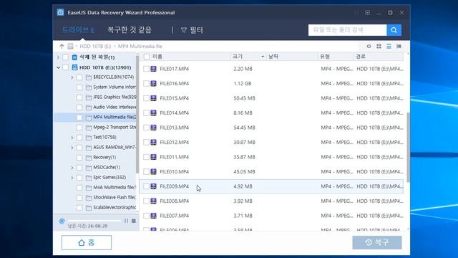Pause the scan progress
The height and width of the screenshot is (258, 458).
pyautogui.click(x=126, y=221)
